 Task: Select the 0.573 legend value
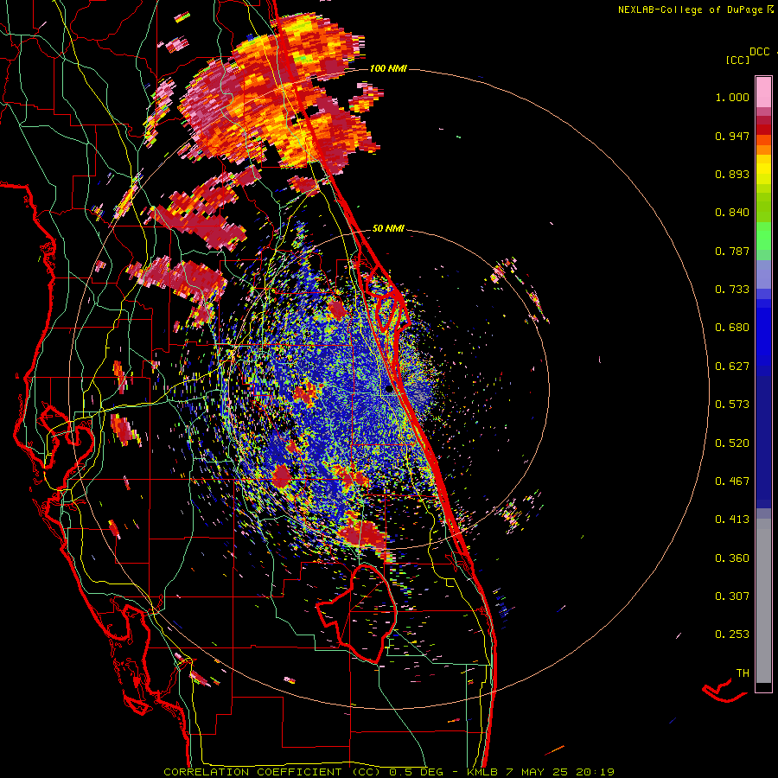[x=732, y=405]
